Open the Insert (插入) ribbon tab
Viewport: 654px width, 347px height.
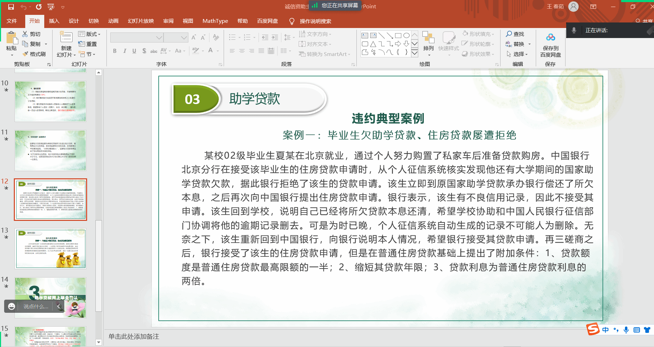(x=54, y=21)
